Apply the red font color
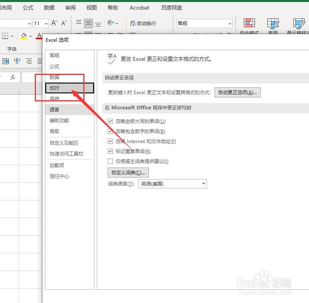309x303 pixels. coord(39,36)
